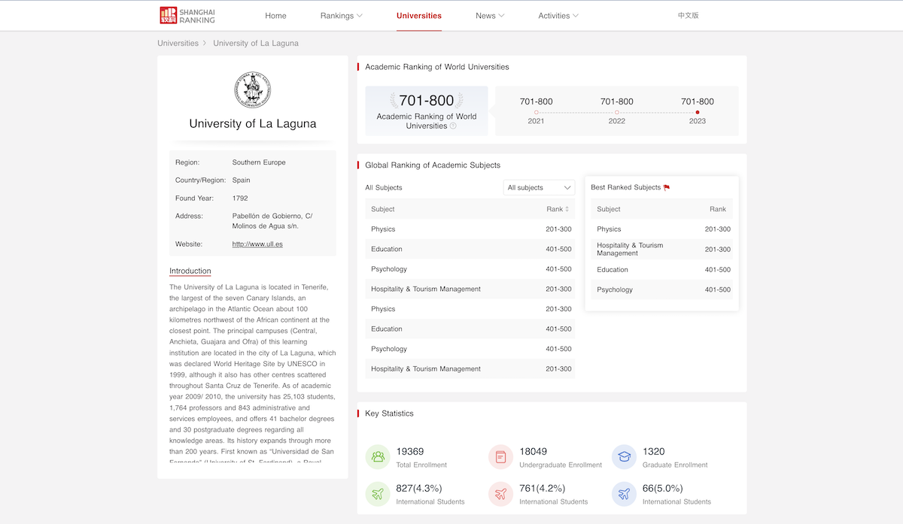Switch language to 中文版

(x=688, y=16)
